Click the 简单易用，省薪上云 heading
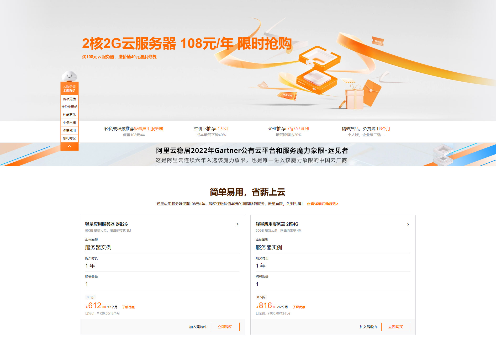Screen dimensions: 496x341 (247, 192)
